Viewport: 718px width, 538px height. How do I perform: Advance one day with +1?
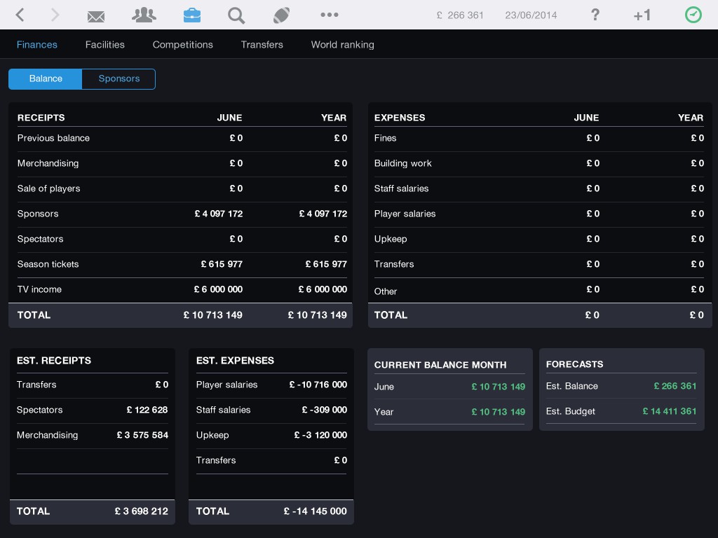pos(642,15)
